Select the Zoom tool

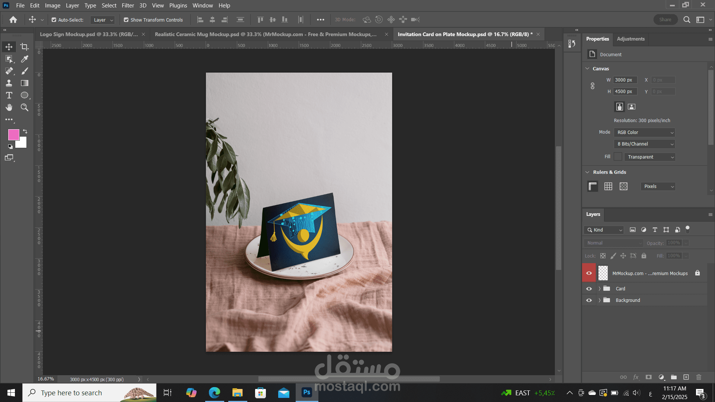(x=24, y=108)
